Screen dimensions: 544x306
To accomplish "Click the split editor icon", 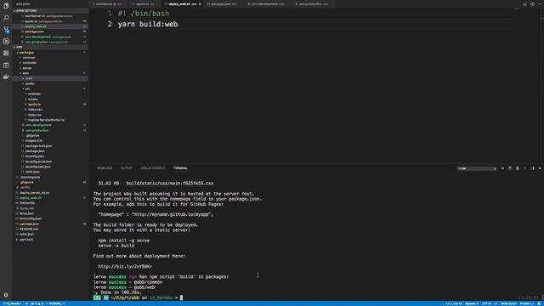I will click(532, 4).
